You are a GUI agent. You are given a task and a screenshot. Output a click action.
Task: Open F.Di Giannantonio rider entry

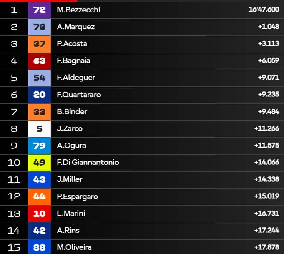tap(88, 162)
